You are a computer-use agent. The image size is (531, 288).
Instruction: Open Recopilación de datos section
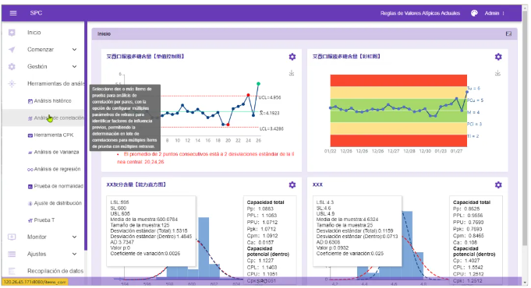pyautogui.click(x=55, y=271)
